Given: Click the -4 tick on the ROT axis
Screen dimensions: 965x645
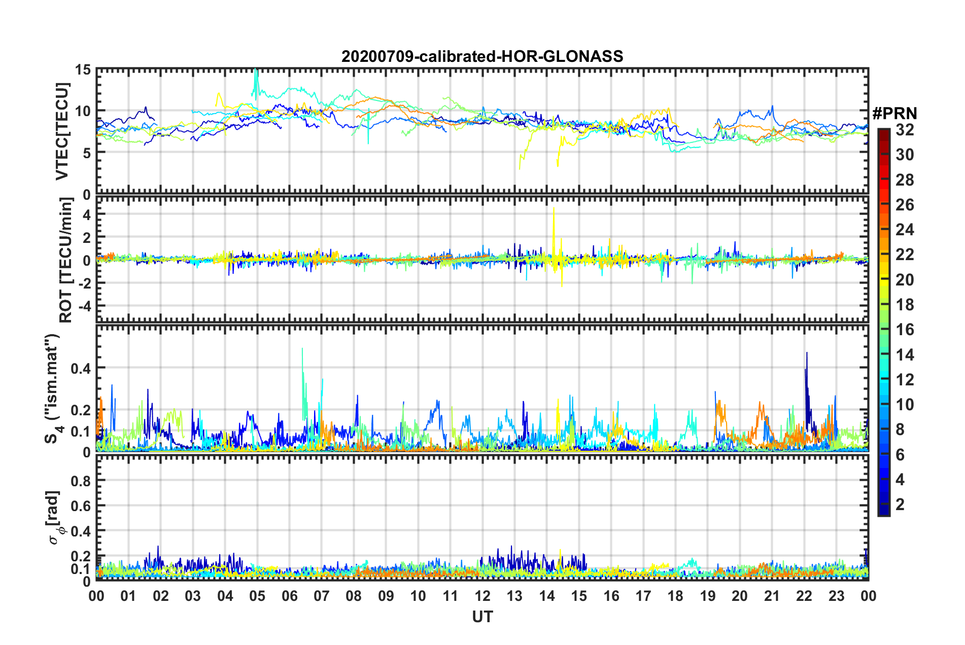Looking at the screenshot, I should tap(84, 307).
